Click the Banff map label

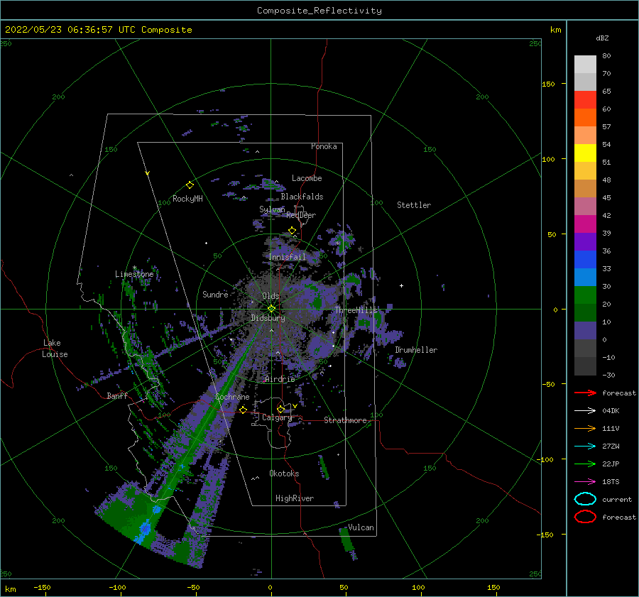(x=117, y=395)
